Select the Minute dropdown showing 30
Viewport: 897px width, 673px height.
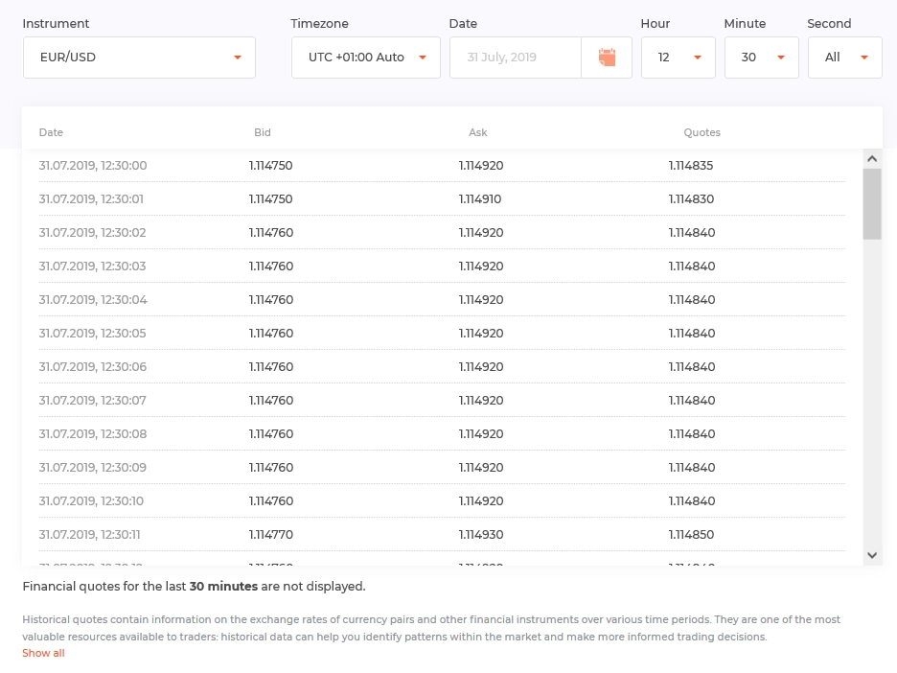pos(761,58)
